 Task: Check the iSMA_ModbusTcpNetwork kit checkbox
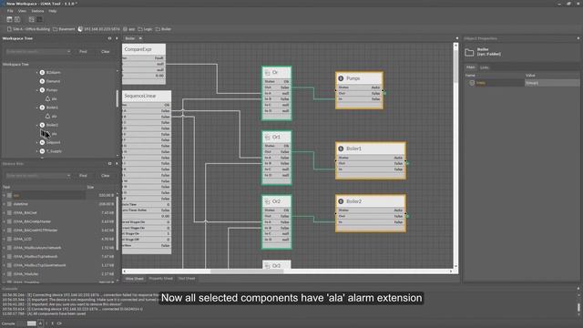(x=9, y=257)
